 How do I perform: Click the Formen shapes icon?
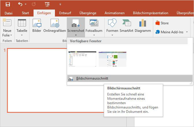click(x=112, y=23)
